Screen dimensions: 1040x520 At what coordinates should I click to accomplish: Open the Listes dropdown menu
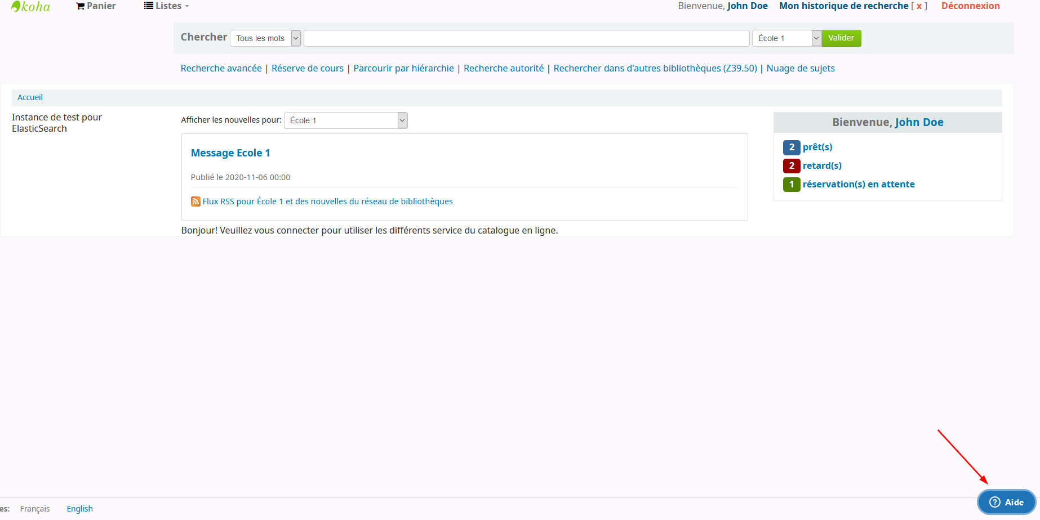coord(167,6)
